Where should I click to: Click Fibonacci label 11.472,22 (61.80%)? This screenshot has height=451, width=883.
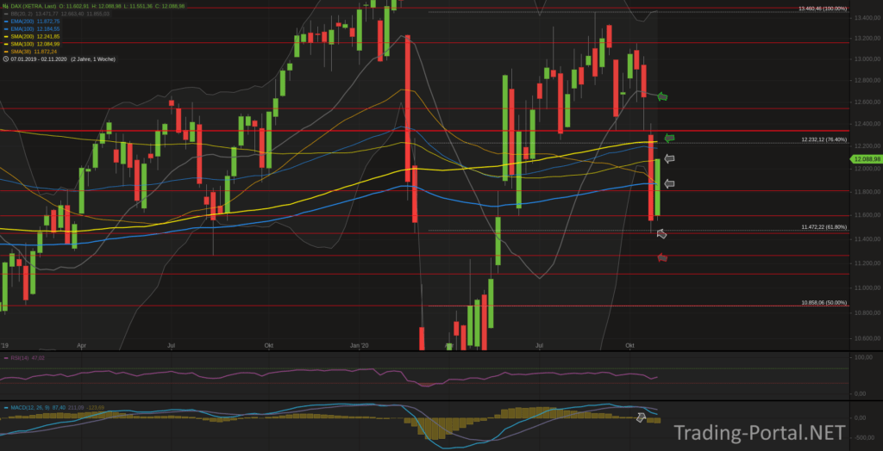(x=824, y=227)
